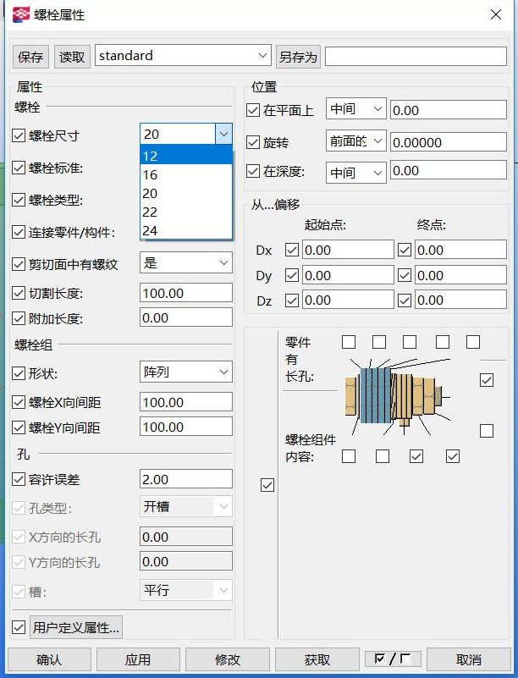Screen dimensions: 518x678
Task: Toggle 剪切面中有螺纹 checkbox
Action: [18, 264]
